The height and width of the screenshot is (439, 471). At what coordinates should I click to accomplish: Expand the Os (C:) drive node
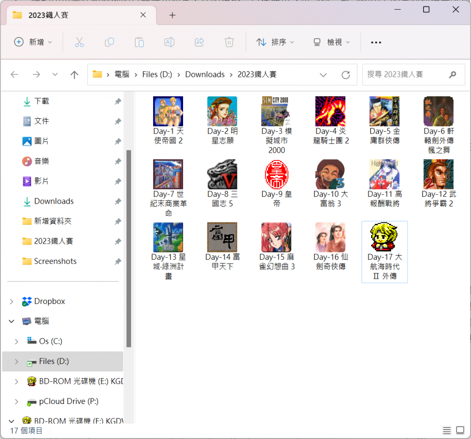click(17, 341)
